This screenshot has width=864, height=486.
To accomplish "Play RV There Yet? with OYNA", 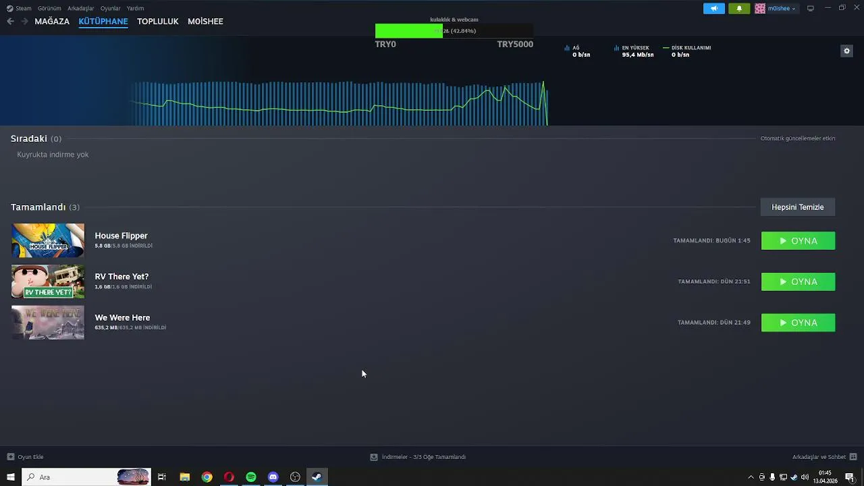I will coord(798,281).
